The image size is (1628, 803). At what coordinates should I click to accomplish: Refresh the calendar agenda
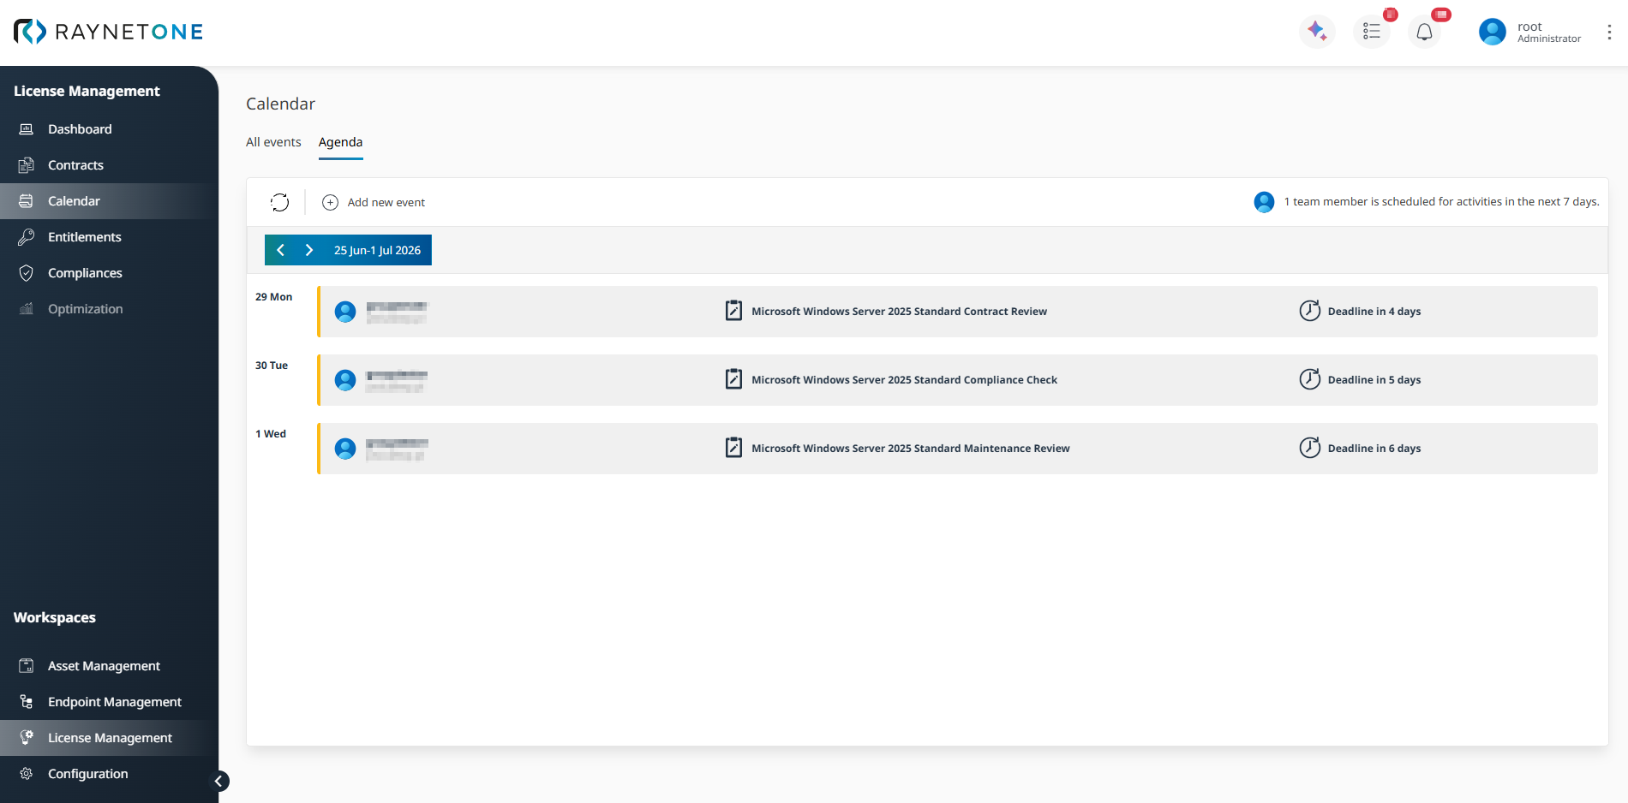pyautogui.click(x=279, y=202)
